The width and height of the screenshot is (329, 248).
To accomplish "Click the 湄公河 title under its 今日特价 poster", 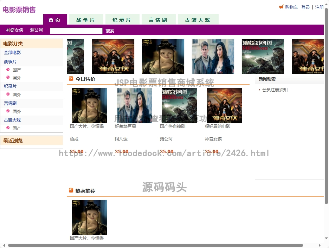I will 166,139.
